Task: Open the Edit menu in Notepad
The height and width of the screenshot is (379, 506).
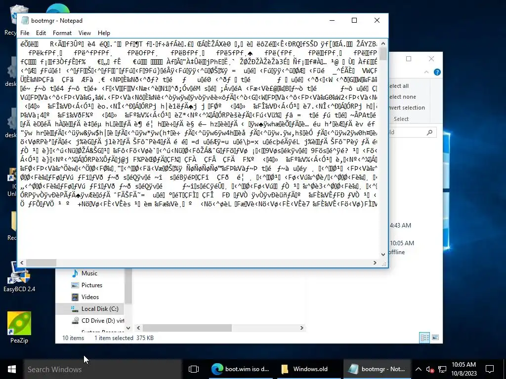Action: 41,33
